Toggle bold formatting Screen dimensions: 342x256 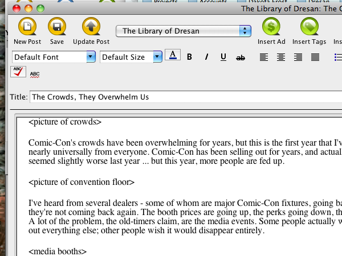[x=189, y=57]
